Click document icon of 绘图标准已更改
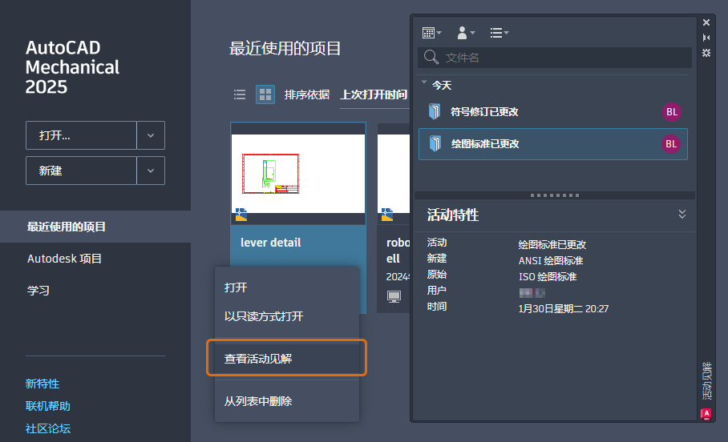 click(435, 143)
